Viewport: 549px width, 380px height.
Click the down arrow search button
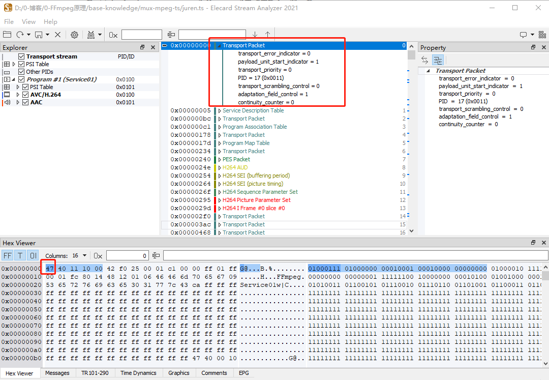pos(256,35)
